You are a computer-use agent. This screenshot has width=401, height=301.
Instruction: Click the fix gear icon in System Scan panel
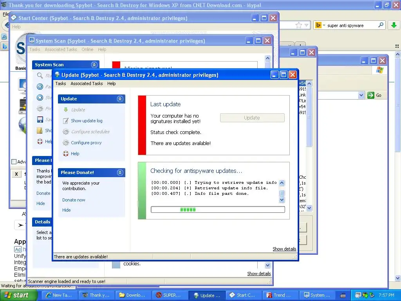pyautogui.click(x=40, y=109)
